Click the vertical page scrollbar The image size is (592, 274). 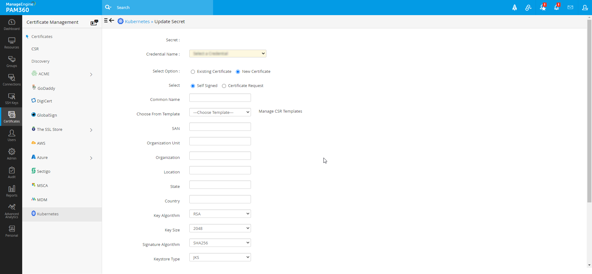(x=589, y=111)
